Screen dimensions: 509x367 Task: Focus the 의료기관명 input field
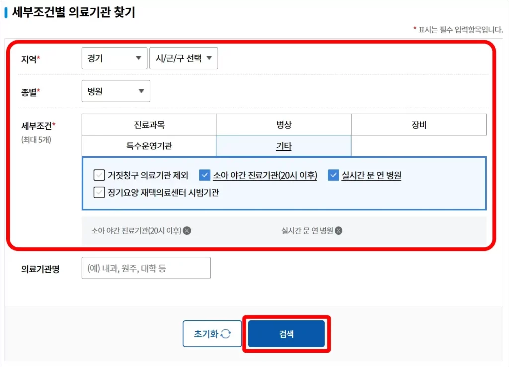point(146,268)
